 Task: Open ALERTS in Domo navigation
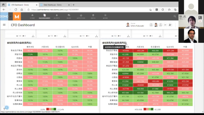click(57, 17)
